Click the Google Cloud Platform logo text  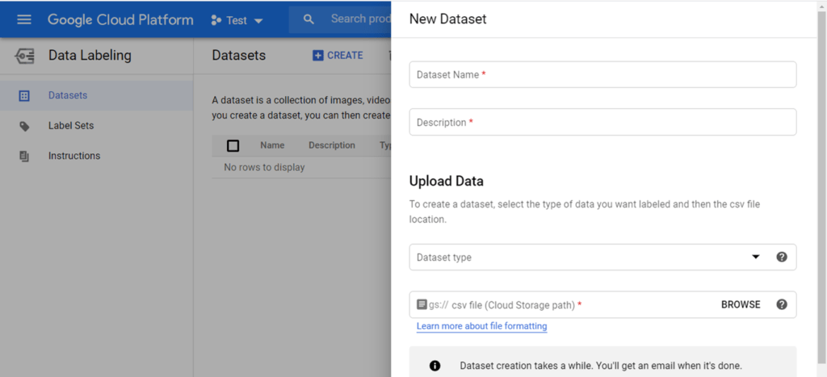click(120, 20)
